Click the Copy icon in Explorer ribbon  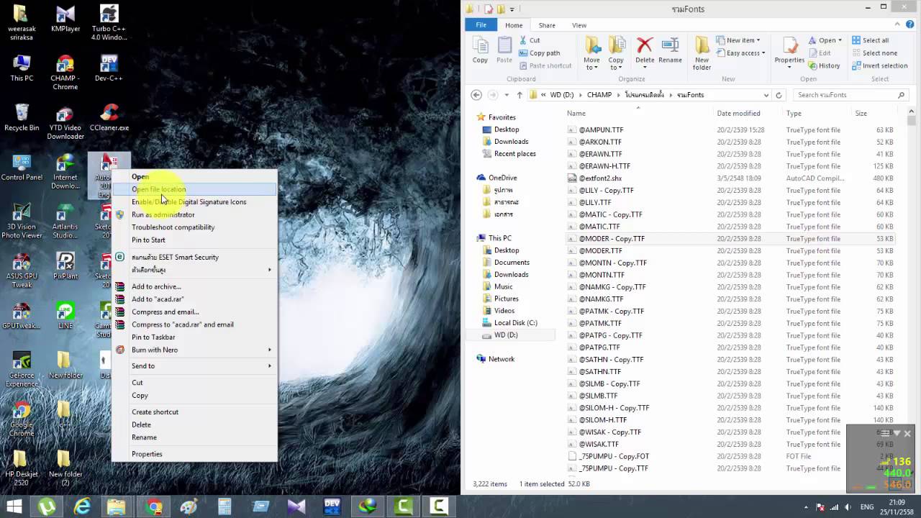point(480,50)
